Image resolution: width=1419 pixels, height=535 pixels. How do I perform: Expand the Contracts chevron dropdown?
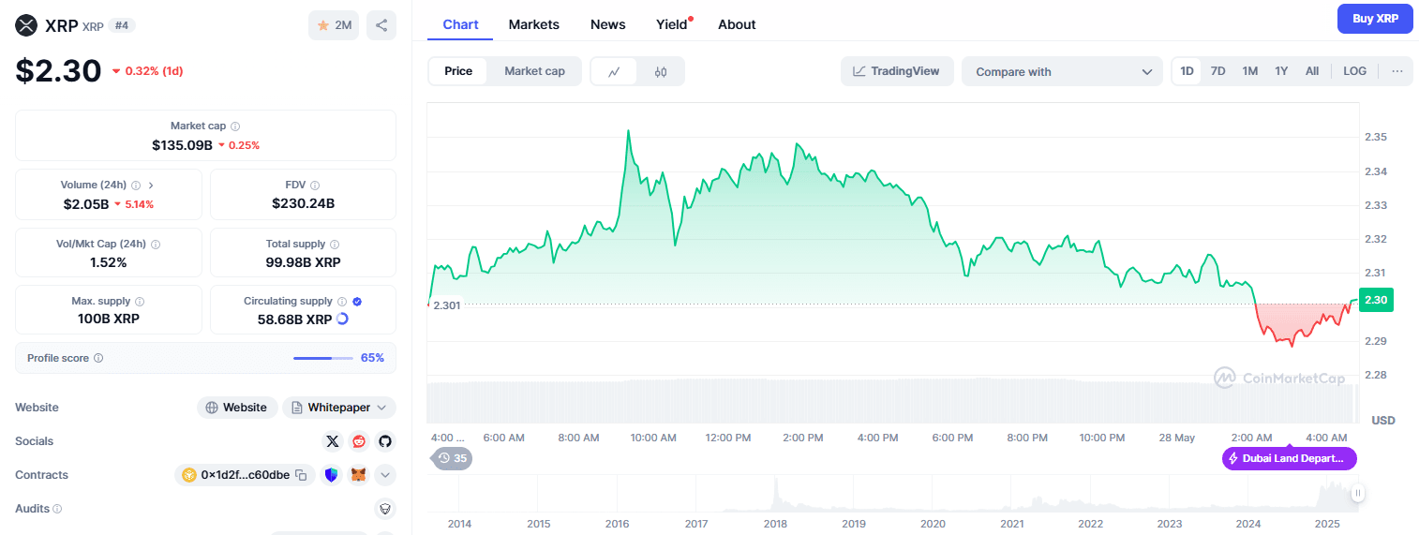385,475
